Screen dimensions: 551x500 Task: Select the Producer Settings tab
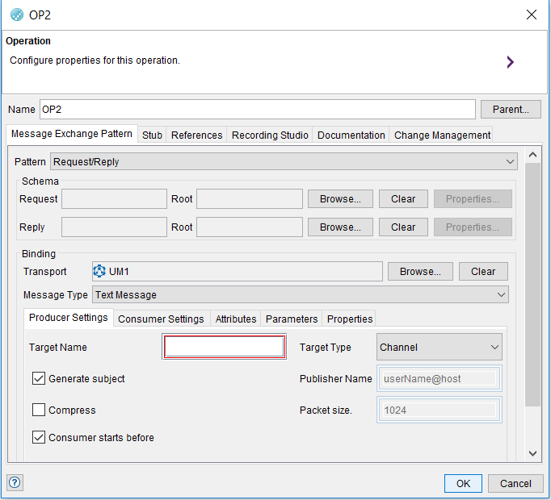[69, 318]
